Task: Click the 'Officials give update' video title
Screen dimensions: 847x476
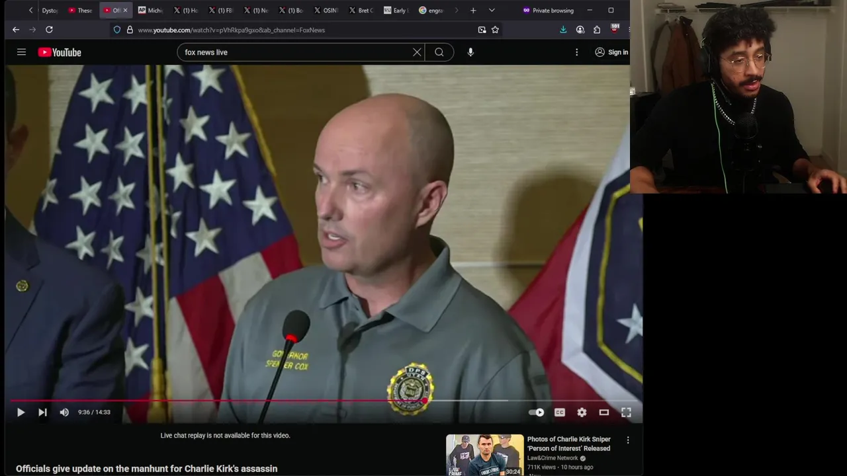Action: pyautogui.click(x=147, y=469)
